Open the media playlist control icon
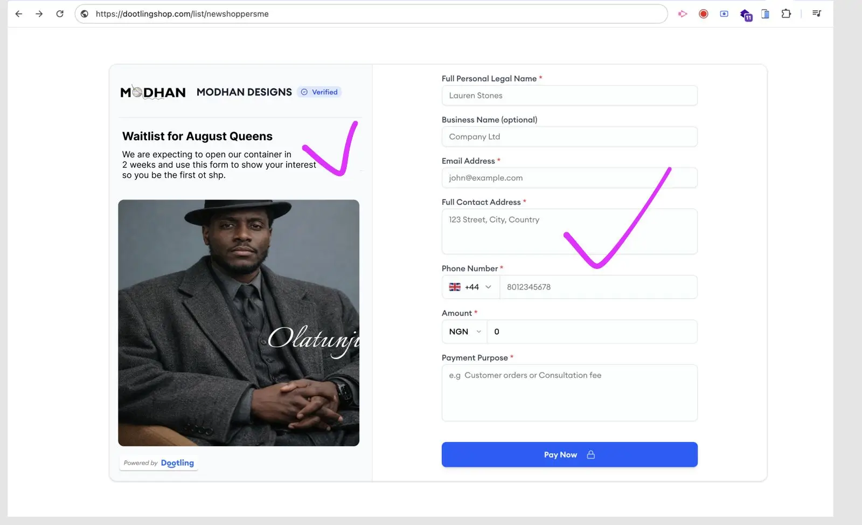This screenshot has width=862, height=525. (x=817, y=14)
